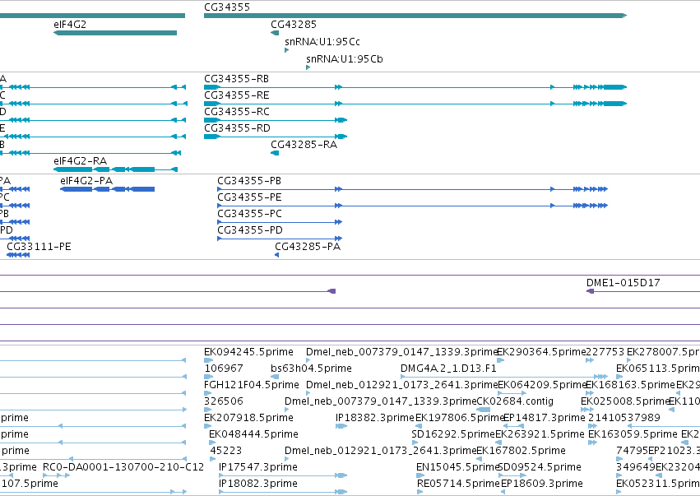The width and height of the screenshot is (700, 496).
Task: Select the snRNA:U1:95Cb feature label
Action: [344, 59]
